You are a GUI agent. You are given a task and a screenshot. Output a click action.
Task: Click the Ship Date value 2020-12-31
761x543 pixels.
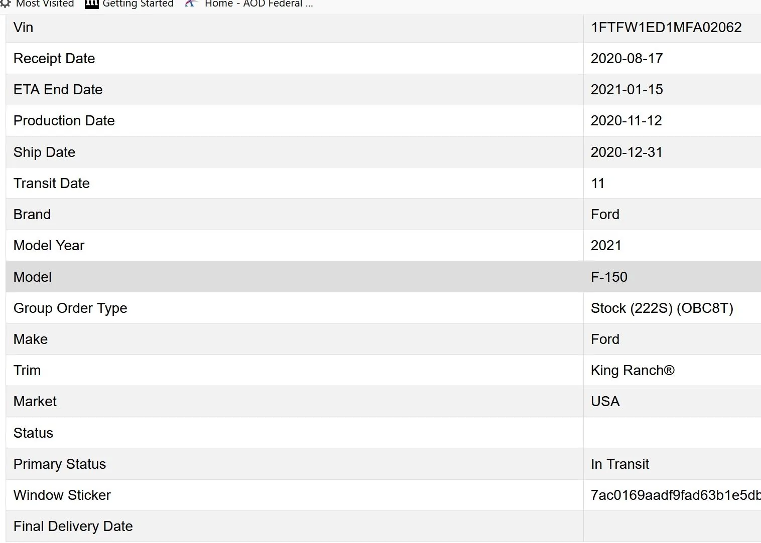(626, 152)
